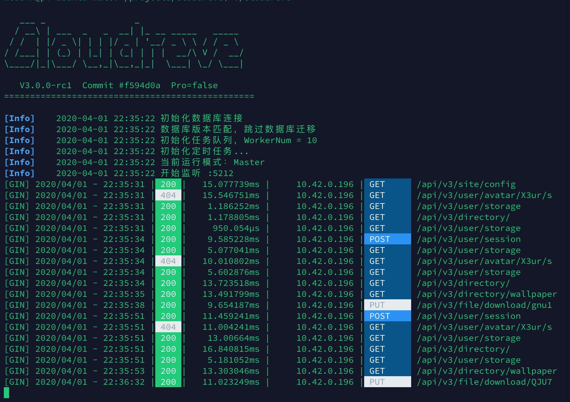Click the separator line of equal signs
Image resolution: width=570 pixels, height=402 pixels.
click(129, 96)
